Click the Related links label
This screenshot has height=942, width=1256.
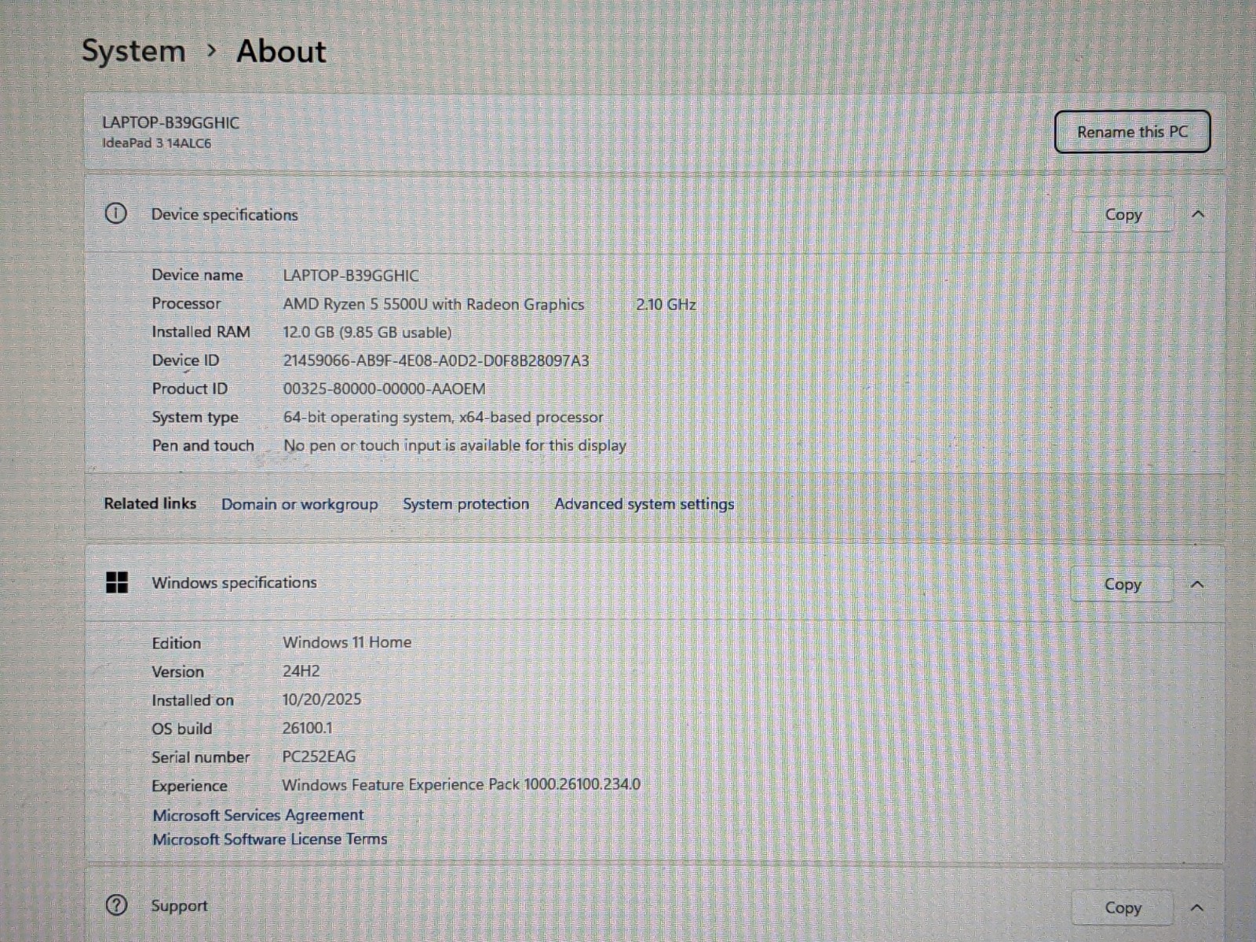click(150, 503)
